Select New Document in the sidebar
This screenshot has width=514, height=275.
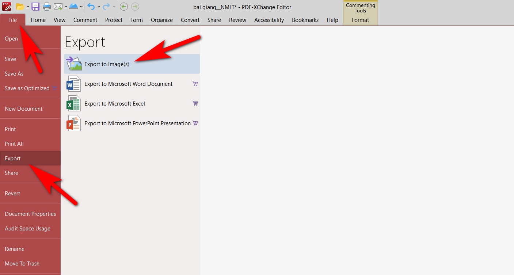[30, 109]
